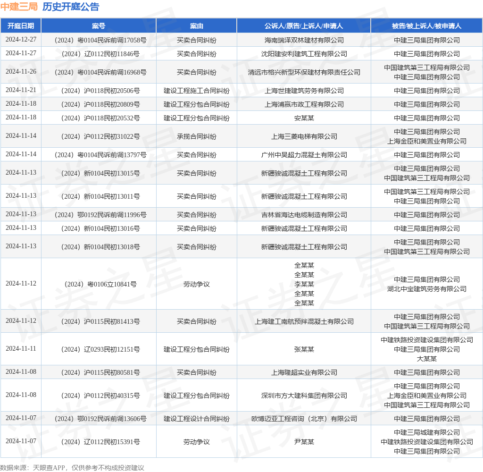Select plaintiff 尹某某

pyautogui.click(x=304, y=442)
